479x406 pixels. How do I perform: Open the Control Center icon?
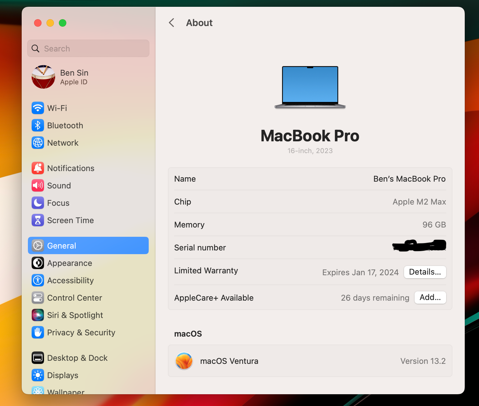[x=38, y=298]
